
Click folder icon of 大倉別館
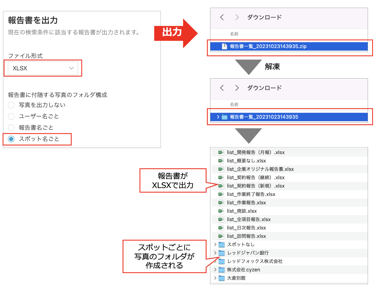coord(222,278)
